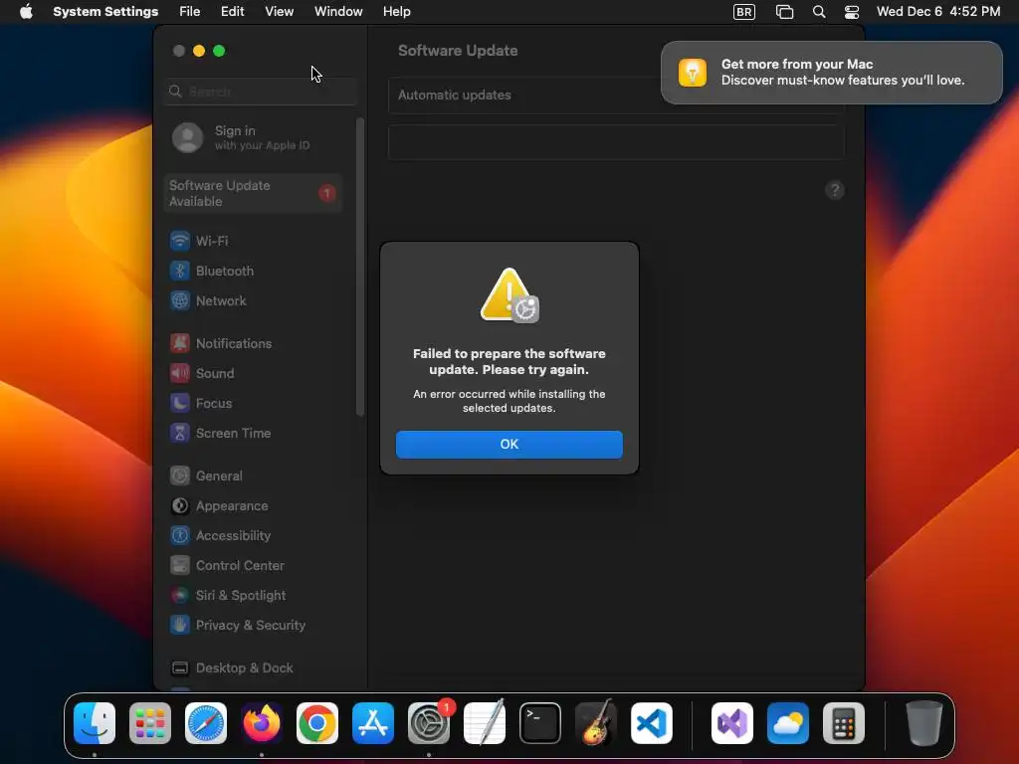Open GarageBand from the Dock
Image resolution: width=1019 pixels, height=764 pixels.
[x=596, y=723]
